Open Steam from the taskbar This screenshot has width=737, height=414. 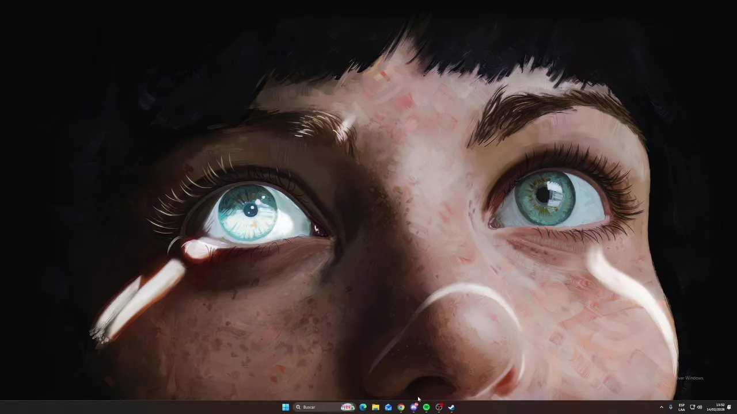pyautogui.click(x=451, y=407)
